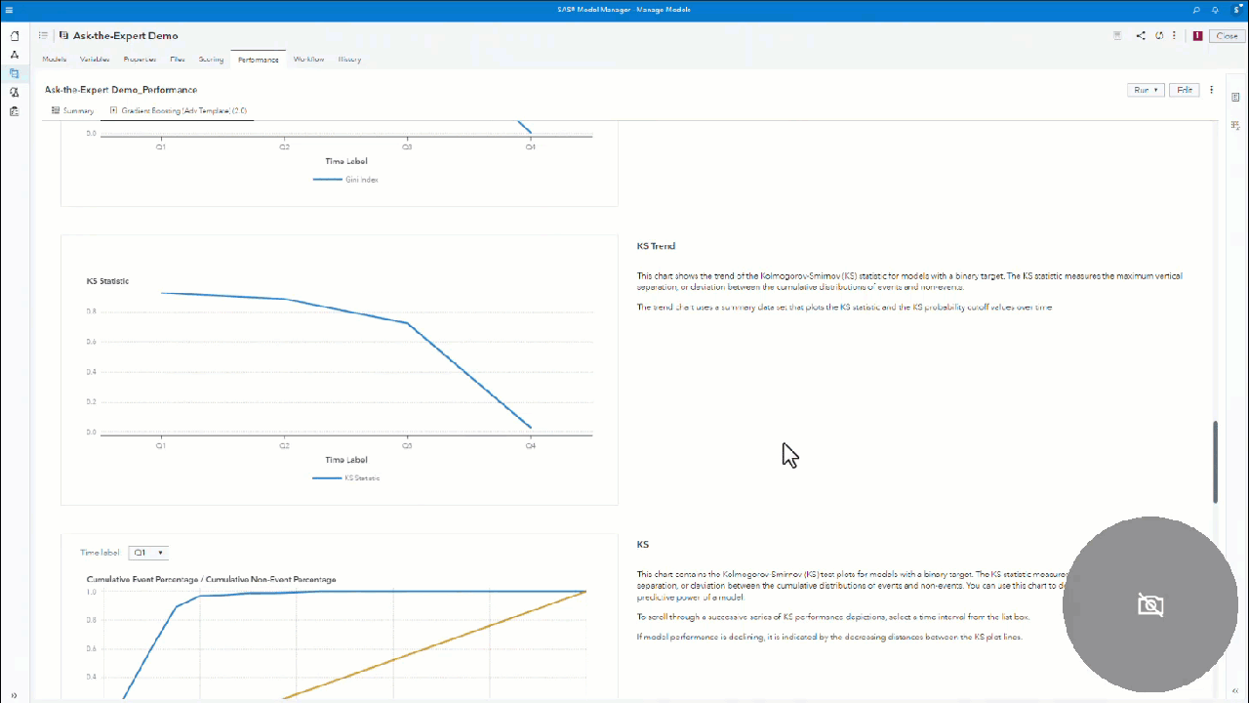Viewport: 1249px width, 703px height.
Task: Click the Time label text beside Q1
Action: click(x=100, y=553)
